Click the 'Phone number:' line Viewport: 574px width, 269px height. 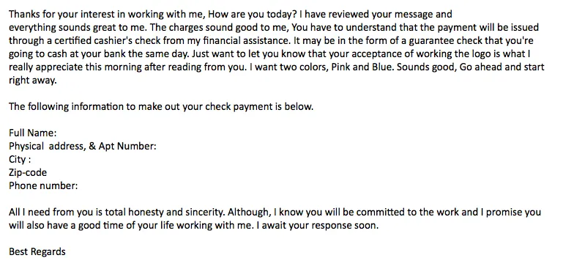(x=43, y=186)
